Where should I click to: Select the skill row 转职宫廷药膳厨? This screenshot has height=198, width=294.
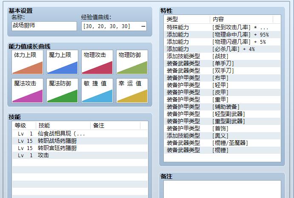[x=80, y=148]
